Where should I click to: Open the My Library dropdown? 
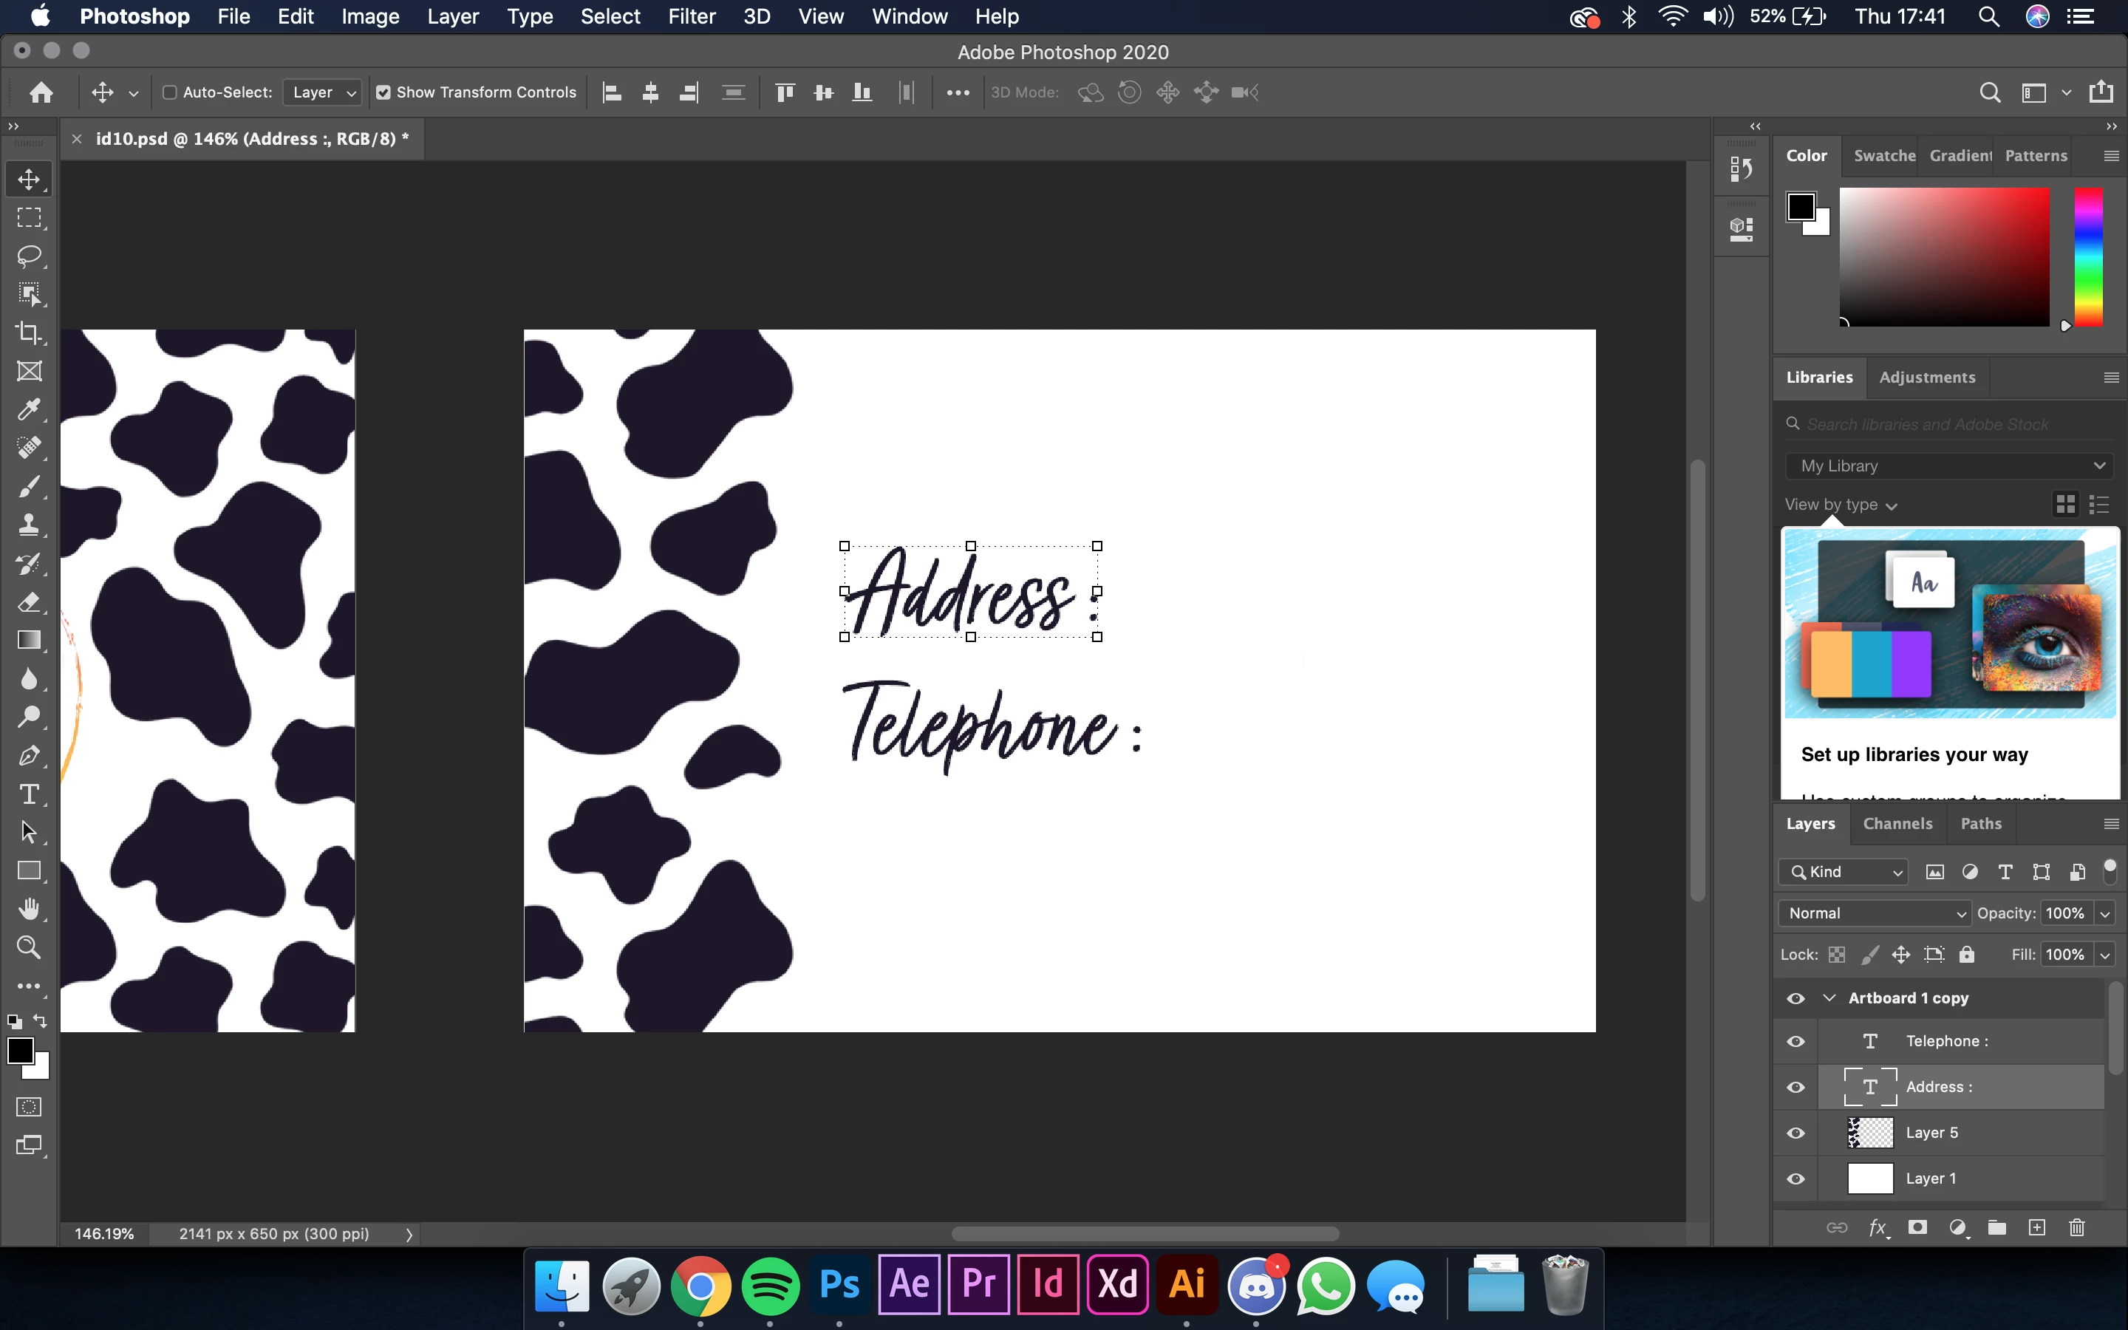(x=1951, y=466)
